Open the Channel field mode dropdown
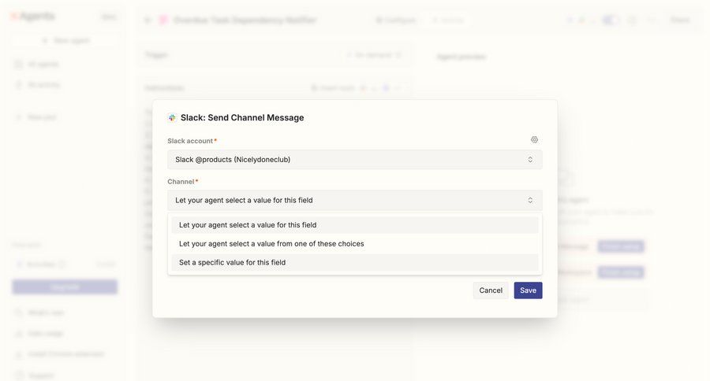 point(354,200)
